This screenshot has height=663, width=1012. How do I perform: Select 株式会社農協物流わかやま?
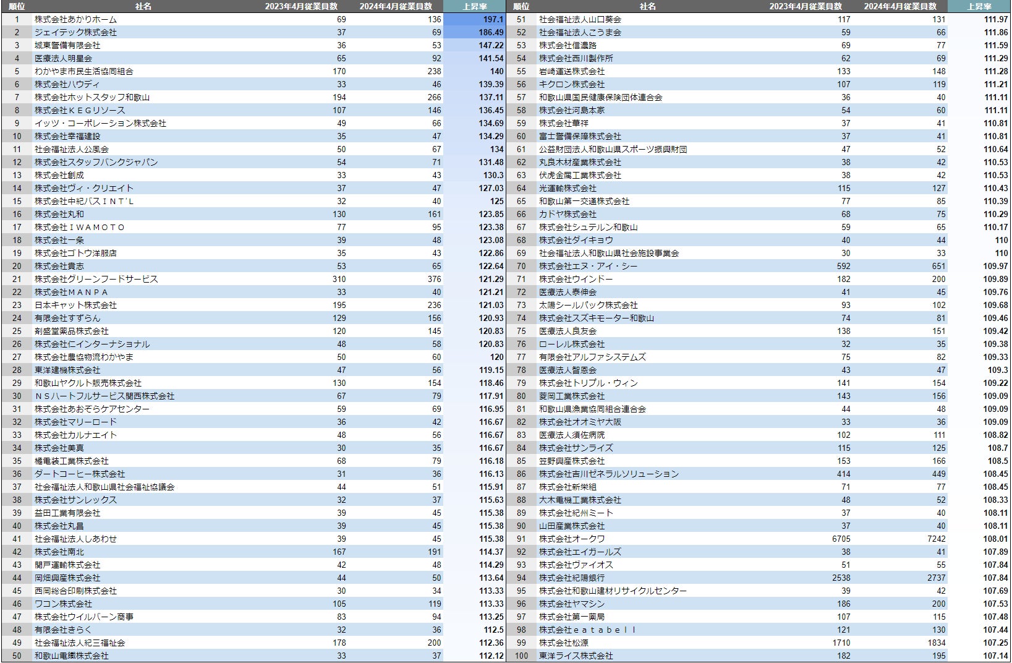coord(84,357)
